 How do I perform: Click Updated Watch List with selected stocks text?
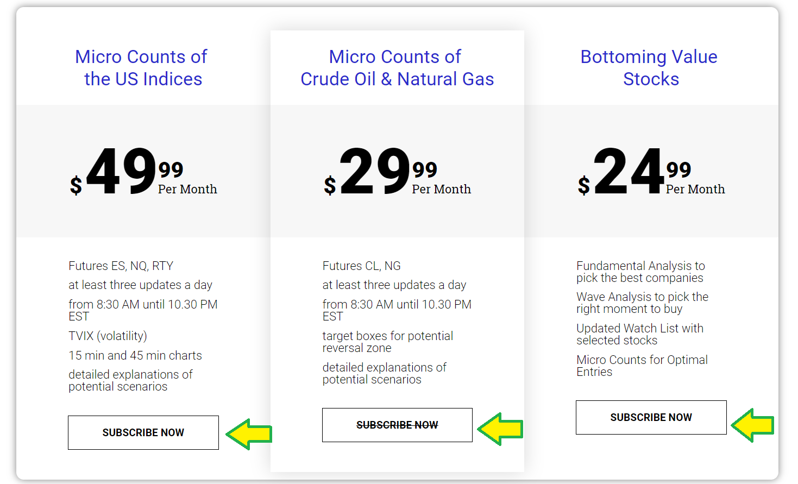point(640,334)
